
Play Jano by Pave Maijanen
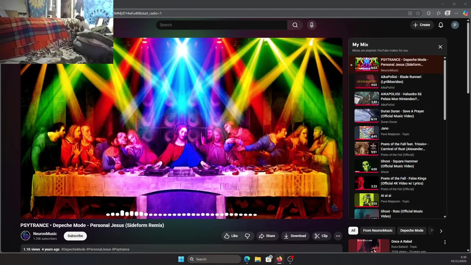(396, 133)
